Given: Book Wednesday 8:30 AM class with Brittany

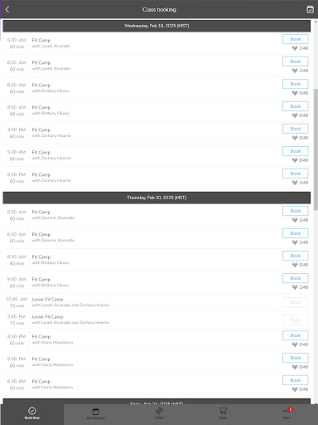Looking at the screenshot, I should click(296, 84).
